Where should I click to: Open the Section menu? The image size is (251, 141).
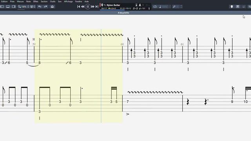(x=44, y=2)
